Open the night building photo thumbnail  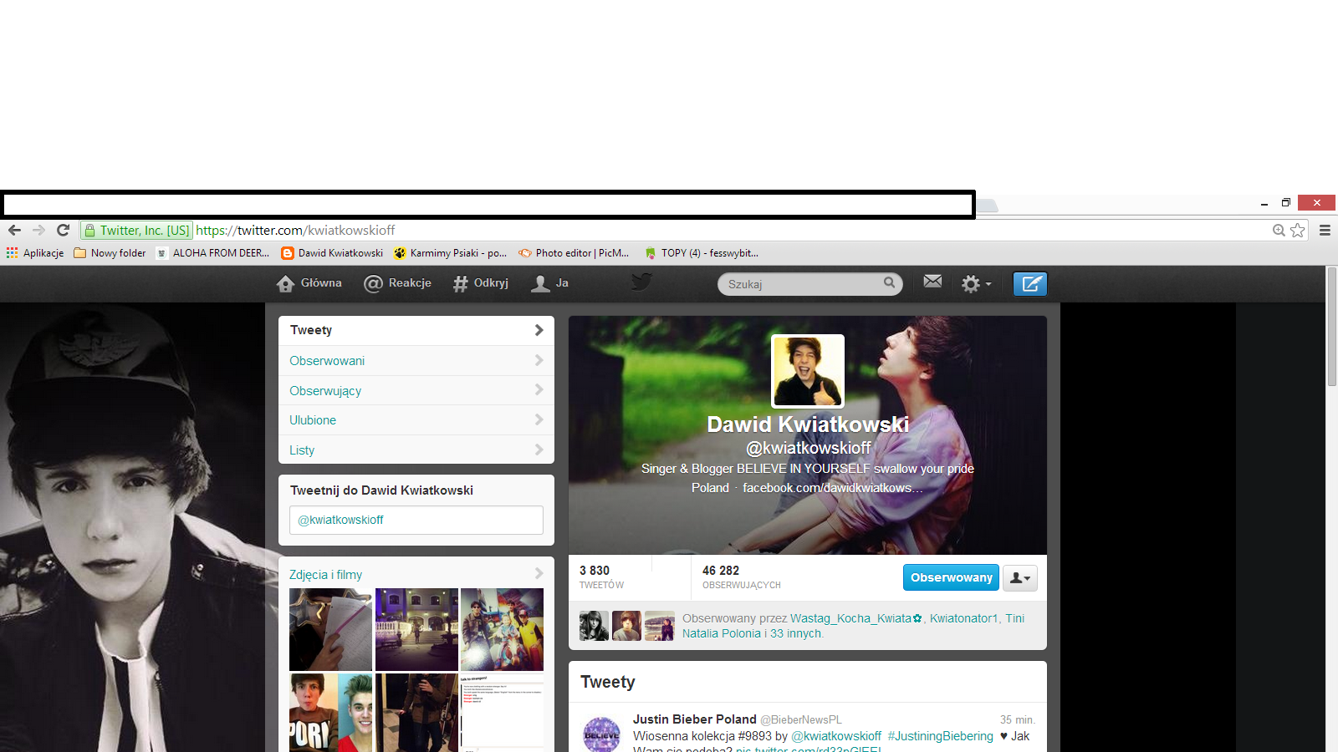(416, 629)
